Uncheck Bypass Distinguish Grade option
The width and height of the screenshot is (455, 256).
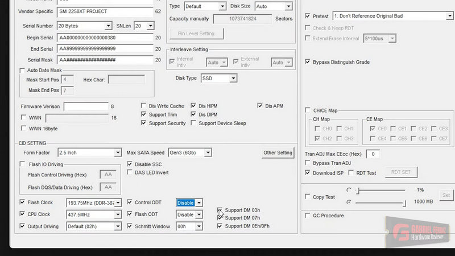coord(308,61)
